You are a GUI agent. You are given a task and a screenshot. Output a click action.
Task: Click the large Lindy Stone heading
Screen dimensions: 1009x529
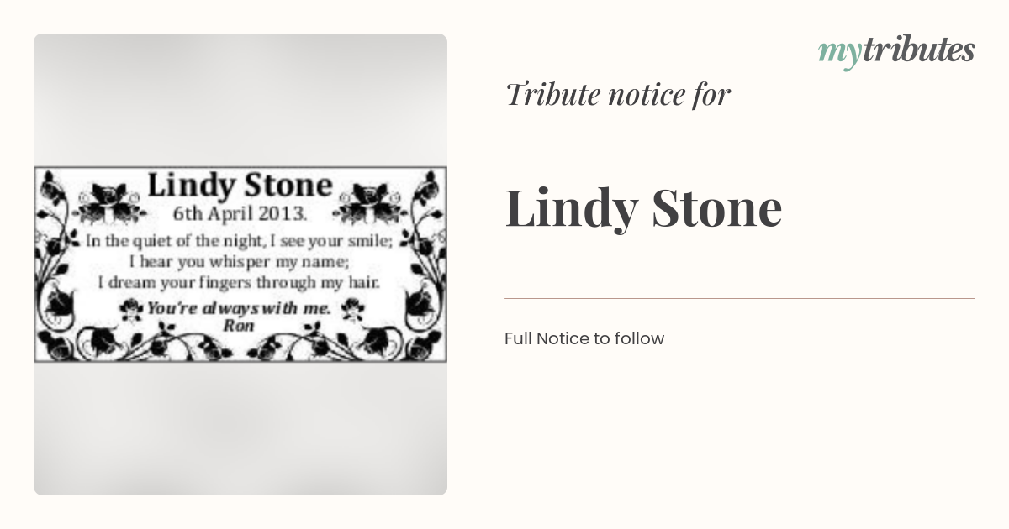(x=643, y=208)
